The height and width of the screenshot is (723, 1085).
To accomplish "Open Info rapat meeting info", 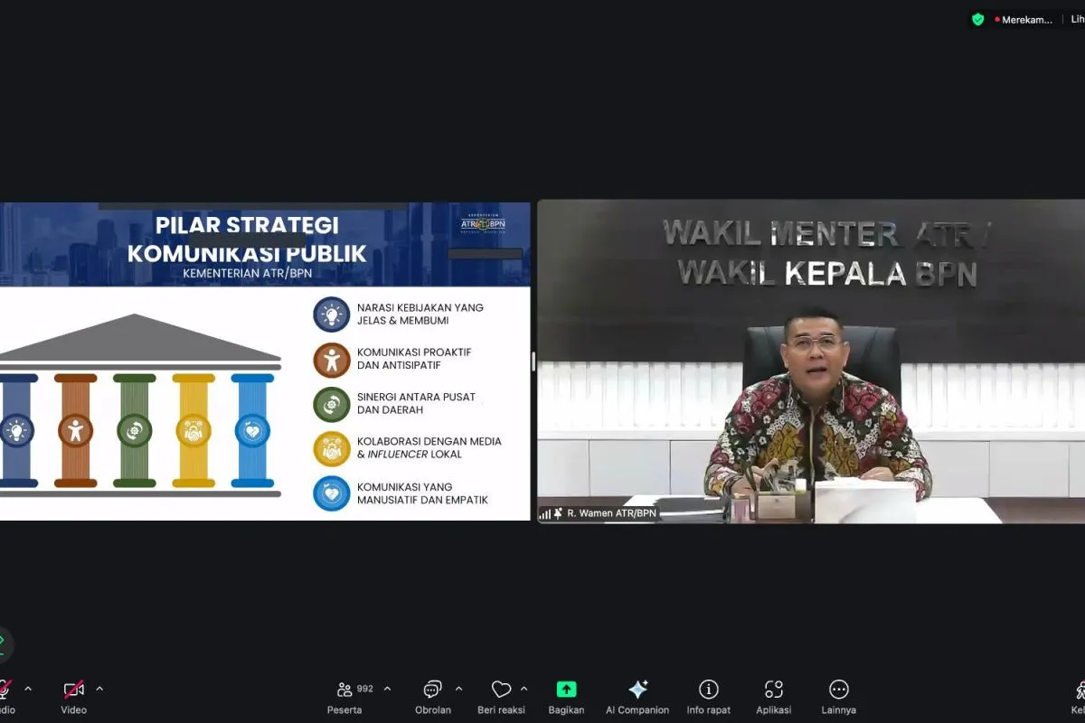I will pos(709,690).
